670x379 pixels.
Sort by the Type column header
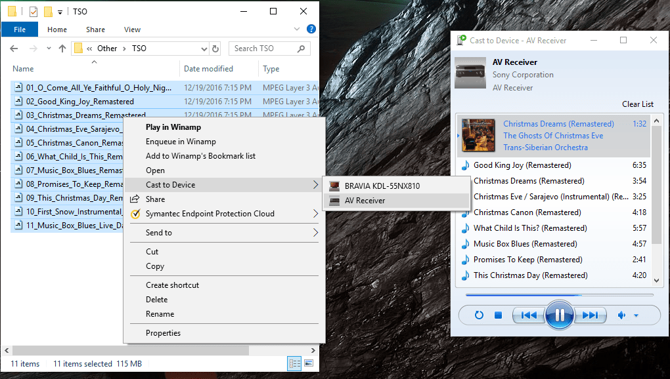[271, 69]
